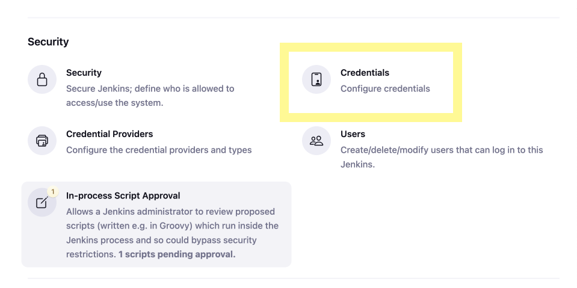Image resolution: width=577 pixels, height=288 pixels.
Task: Open the In-process Script Approval title
Action: [x=123, y=195]
